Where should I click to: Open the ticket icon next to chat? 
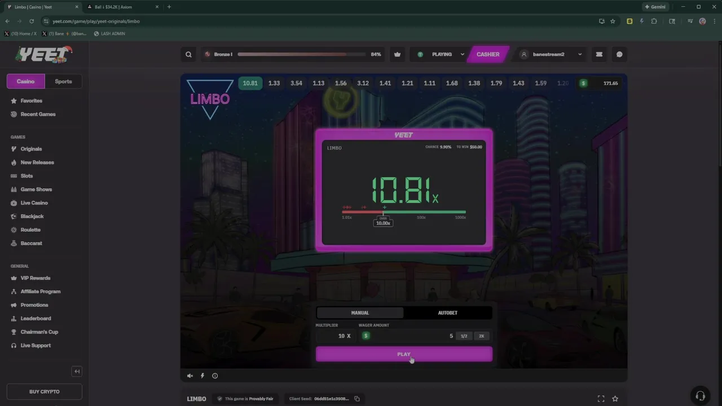(x=599, y=55)
